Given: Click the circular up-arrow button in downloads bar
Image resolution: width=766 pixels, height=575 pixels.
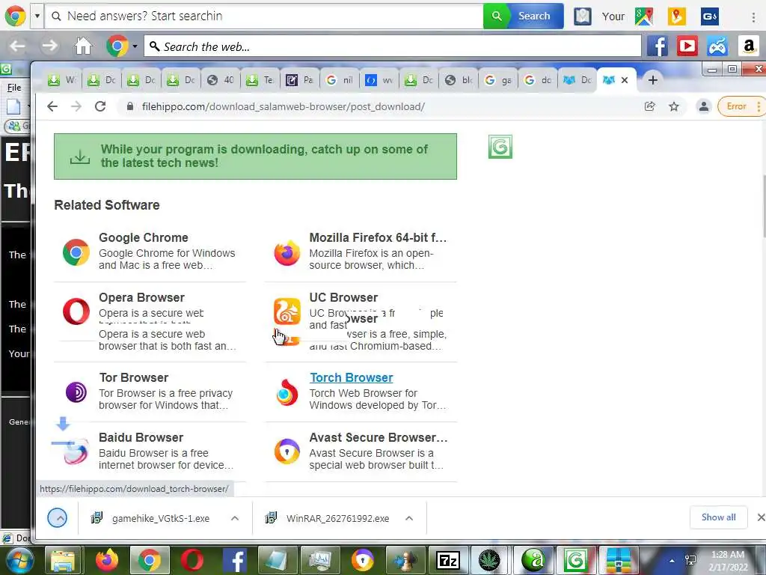Looking at the screenshot, I should coord(57,518).
